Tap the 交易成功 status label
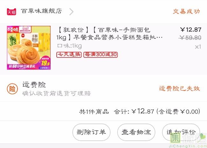Image resolution: width=207 pixels, height=148 pixels. (x=186, y=11)
